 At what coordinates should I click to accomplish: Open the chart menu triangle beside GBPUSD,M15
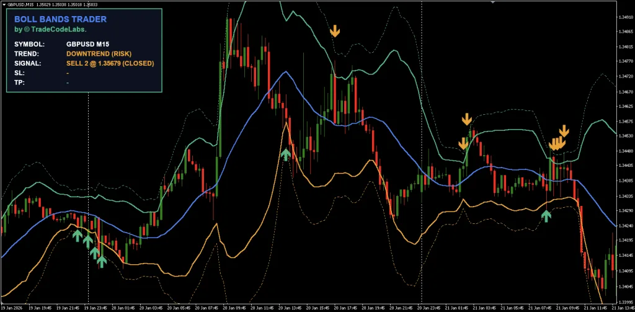(x=3, y=4)
